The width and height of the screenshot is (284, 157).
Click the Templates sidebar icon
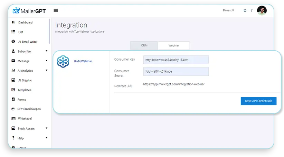point(13,90)
